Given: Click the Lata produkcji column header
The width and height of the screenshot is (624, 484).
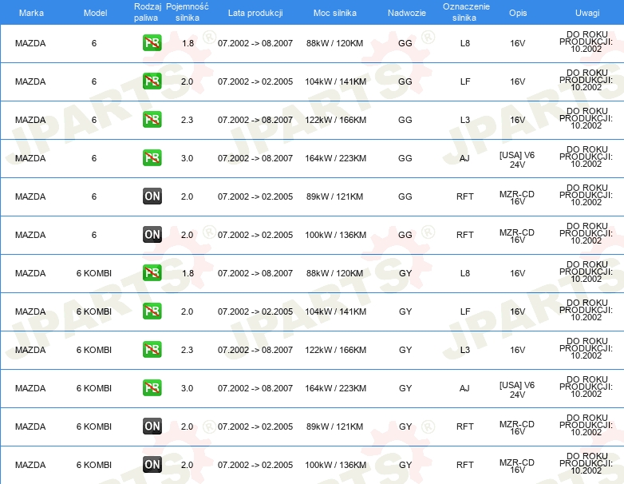Looking at the screenshot, I should click(255, 13).
